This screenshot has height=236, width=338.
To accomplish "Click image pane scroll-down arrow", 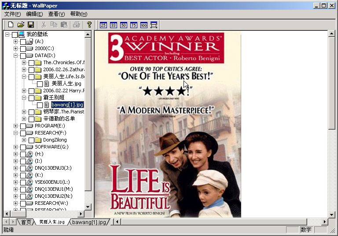I will click(331, 214).
